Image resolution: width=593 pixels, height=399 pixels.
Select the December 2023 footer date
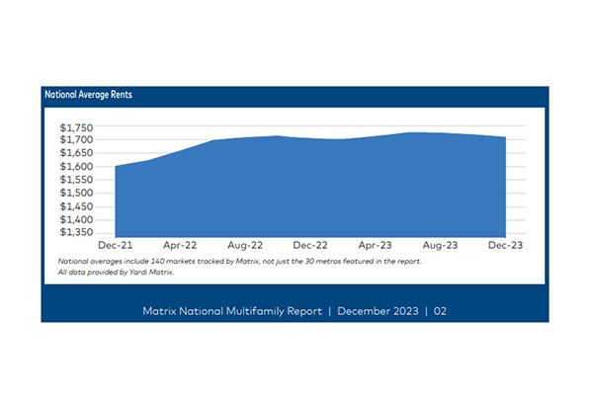click(378, 310)
